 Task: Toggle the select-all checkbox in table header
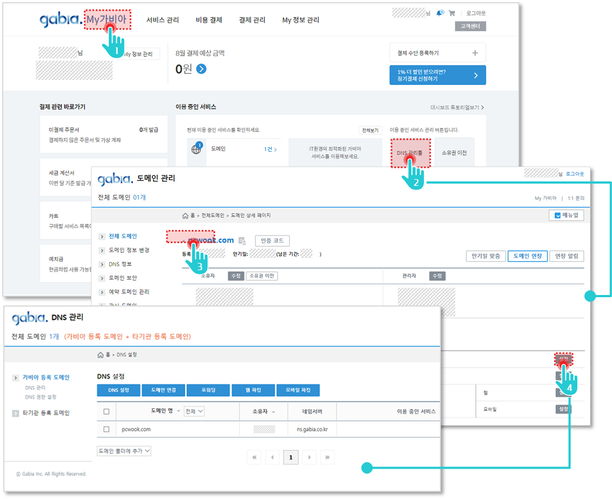click(x=107, y=411)
